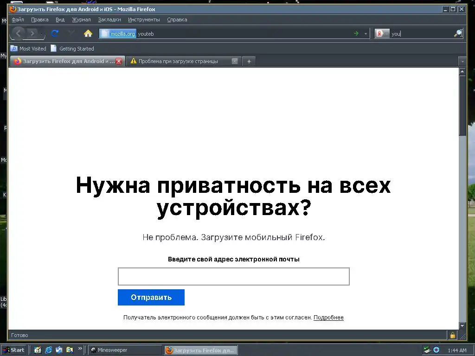Open the back/forward history dropdown arrow
475x356 pixels.
[x=42, y=34]
